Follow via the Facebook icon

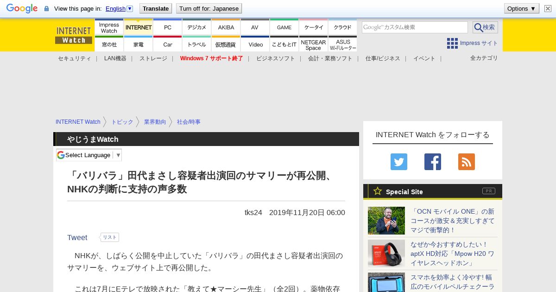tap(433, 162)
